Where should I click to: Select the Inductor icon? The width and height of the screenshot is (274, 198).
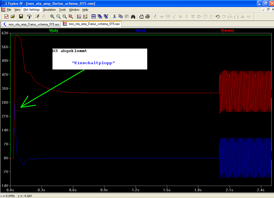point(187,17)
